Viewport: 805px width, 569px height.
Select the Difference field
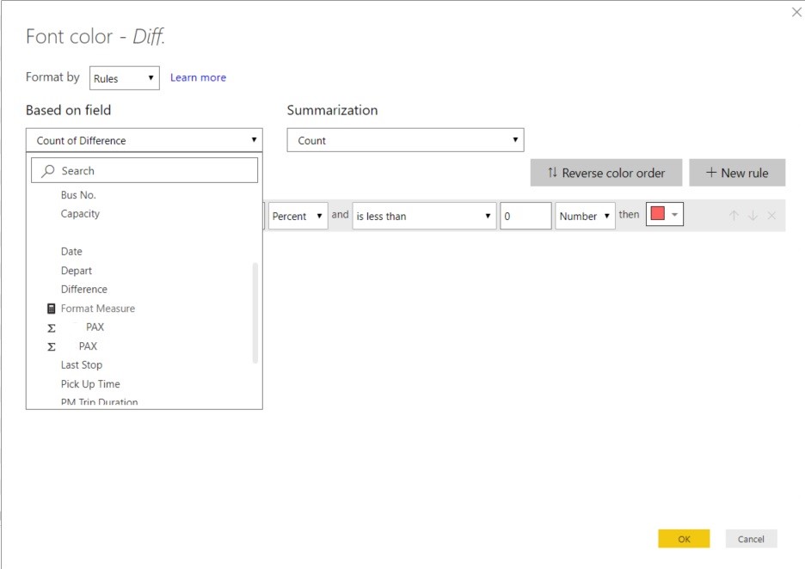83,290
